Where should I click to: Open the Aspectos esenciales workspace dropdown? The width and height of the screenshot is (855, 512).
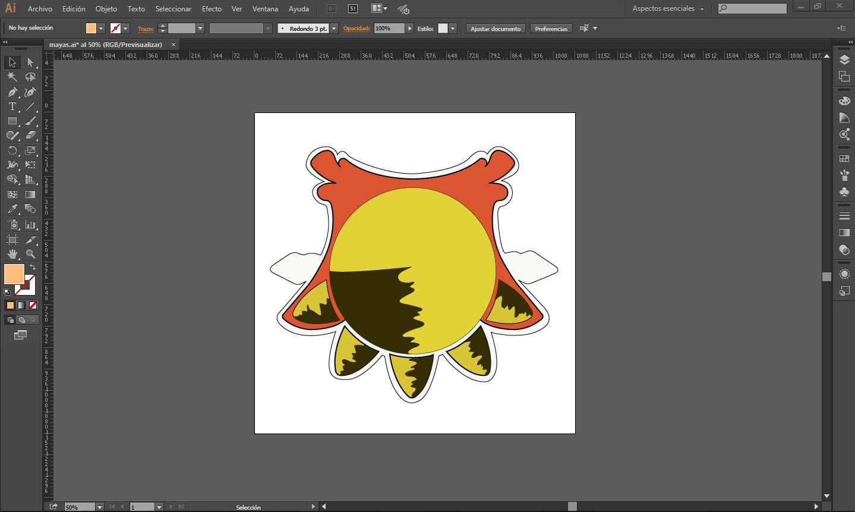tap(668, 8)
